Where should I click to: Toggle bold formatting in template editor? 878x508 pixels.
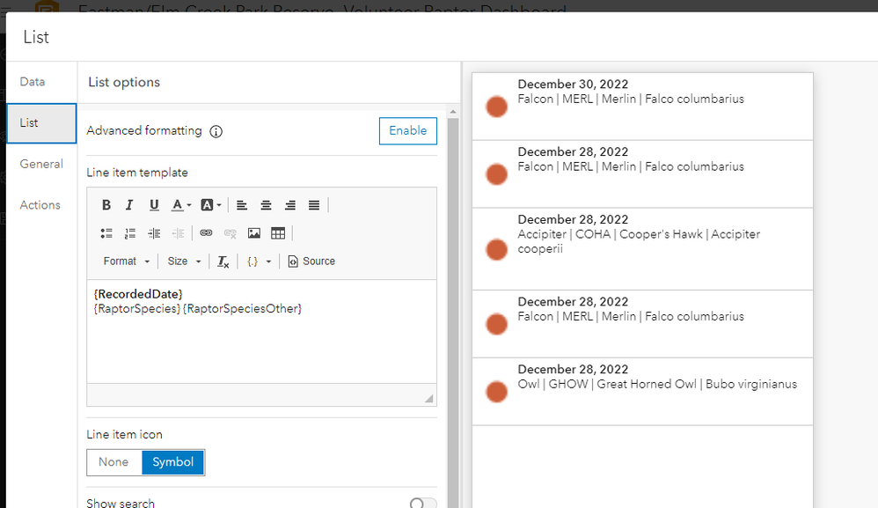coord(106,205)
